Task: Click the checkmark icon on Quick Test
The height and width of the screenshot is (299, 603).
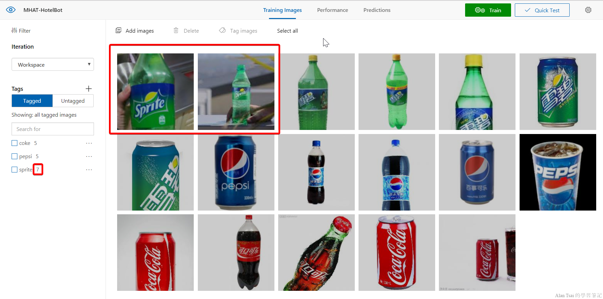Action: [x=527, y=10]
